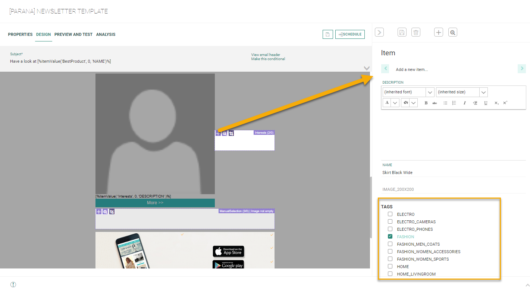Check the ELECTRO_PHONES tag checkbox
Screen dimensions: 530x292
point(390,229)
